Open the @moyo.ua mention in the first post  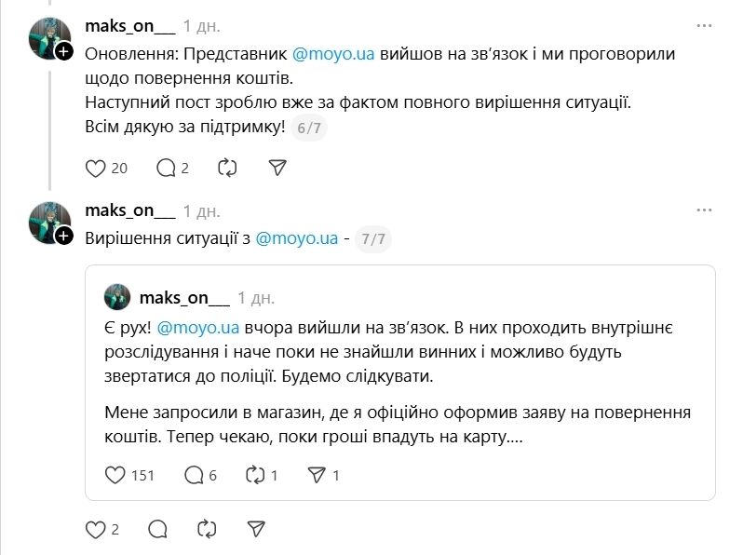coord(333,54)
